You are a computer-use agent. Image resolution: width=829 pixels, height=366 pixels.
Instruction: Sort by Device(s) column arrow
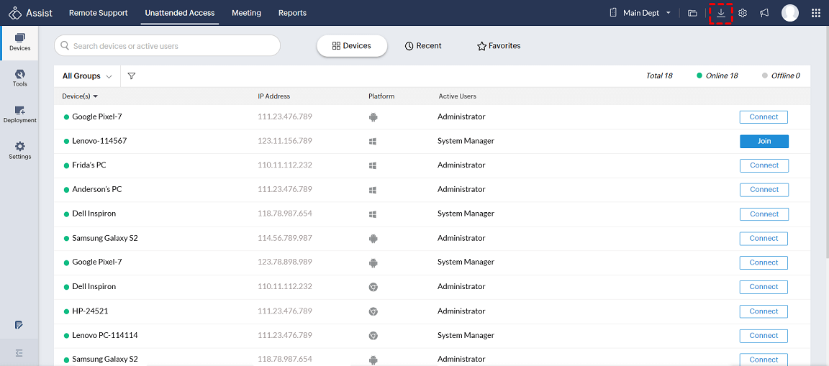[96, 96]
